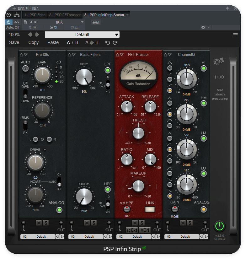This screenshot has height=259, width=246.
Task: Solo ChannelQ module with S button
Action: tap(190, 223)
